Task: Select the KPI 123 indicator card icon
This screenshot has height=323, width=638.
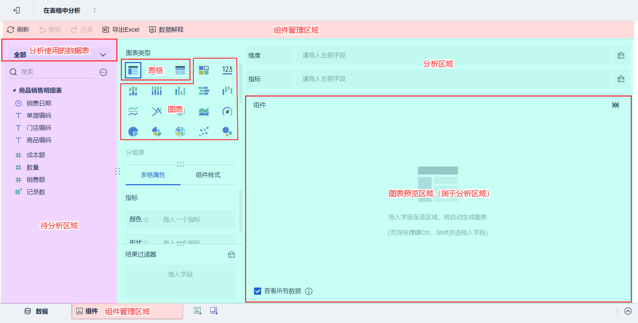Action: (x=227, y=70)
